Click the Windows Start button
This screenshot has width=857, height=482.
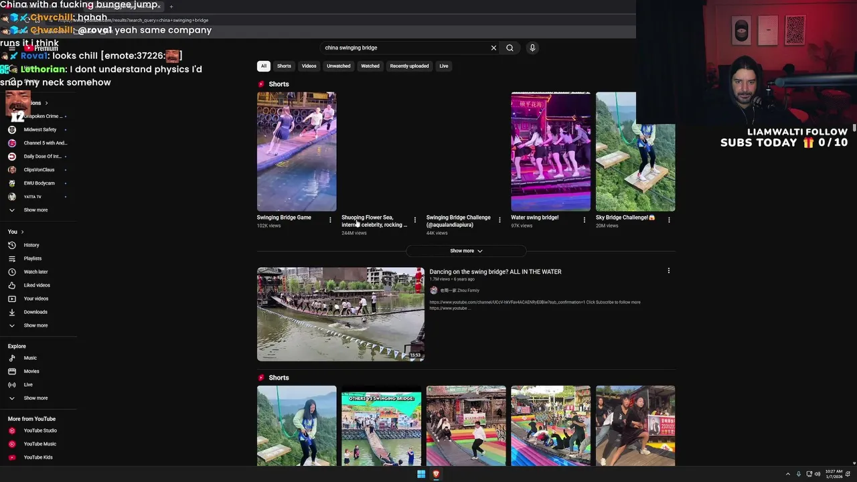pos(421,474)
